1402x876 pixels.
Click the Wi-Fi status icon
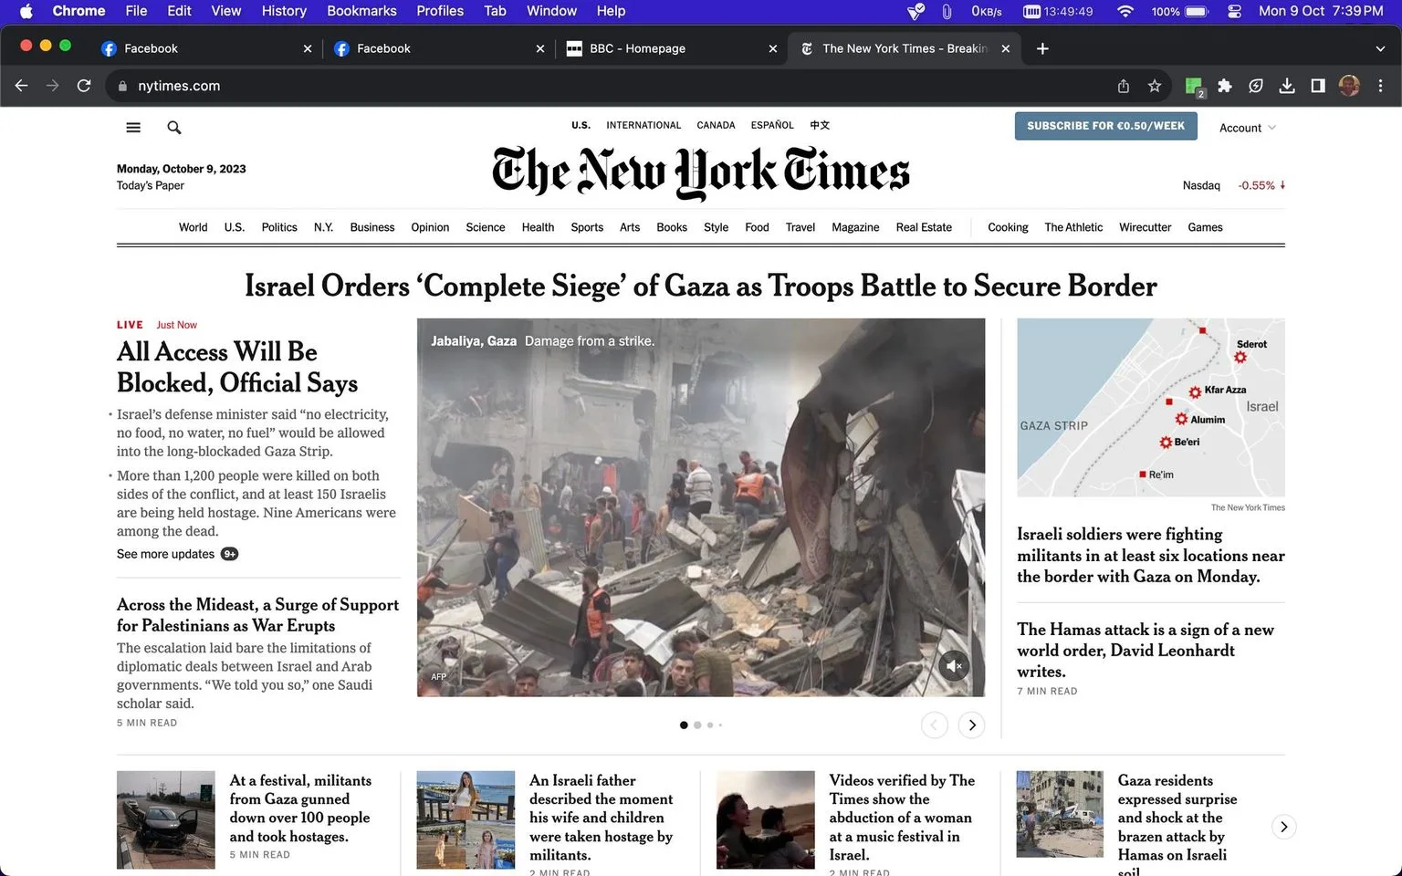(1125, 11)
